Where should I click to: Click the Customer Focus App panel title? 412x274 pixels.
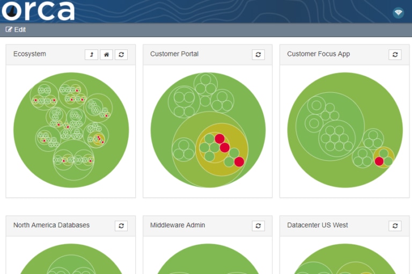pyautogui.click(x=318, y=54)
